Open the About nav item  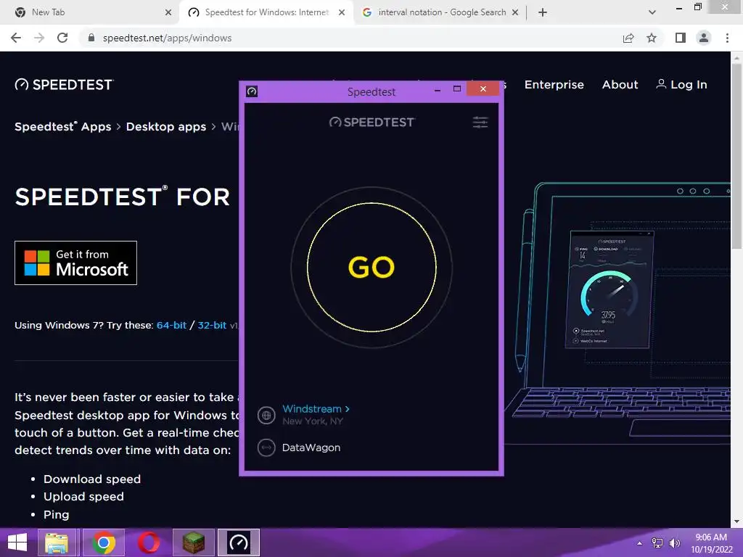[620, 84]
